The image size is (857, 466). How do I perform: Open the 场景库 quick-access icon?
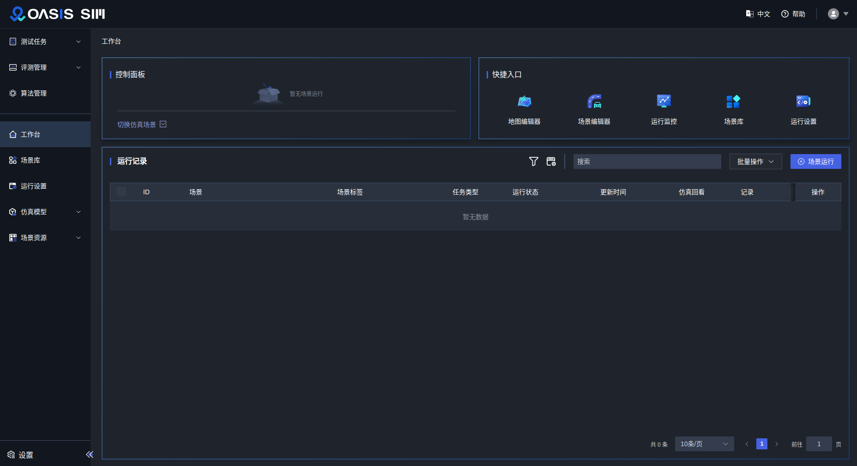(733, 102)
